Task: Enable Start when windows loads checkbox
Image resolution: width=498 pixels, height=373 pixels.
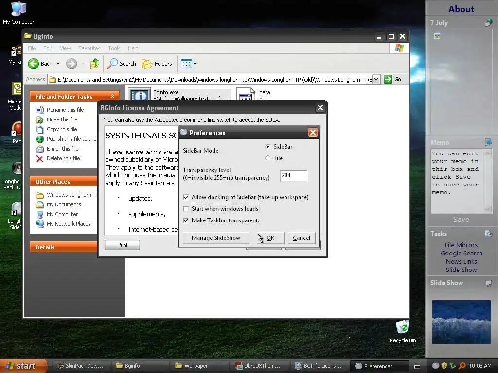Action: tap(186, 209)
